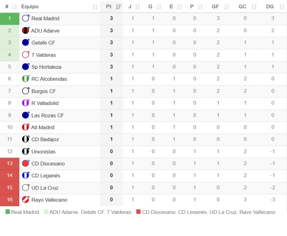Click the Rayo Vallecano diagonal-stripe crest icon
Viewport: 287px width, 236px height.
click(25, 199)
